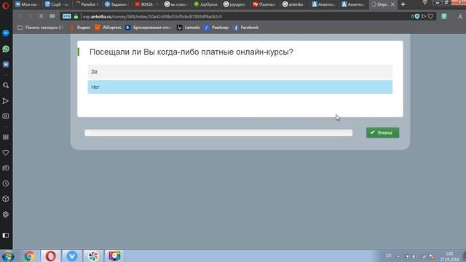Open the colorful pinwheel taskbar app
The width and height of the screenshot is (466, 262).
pos(93,256)
